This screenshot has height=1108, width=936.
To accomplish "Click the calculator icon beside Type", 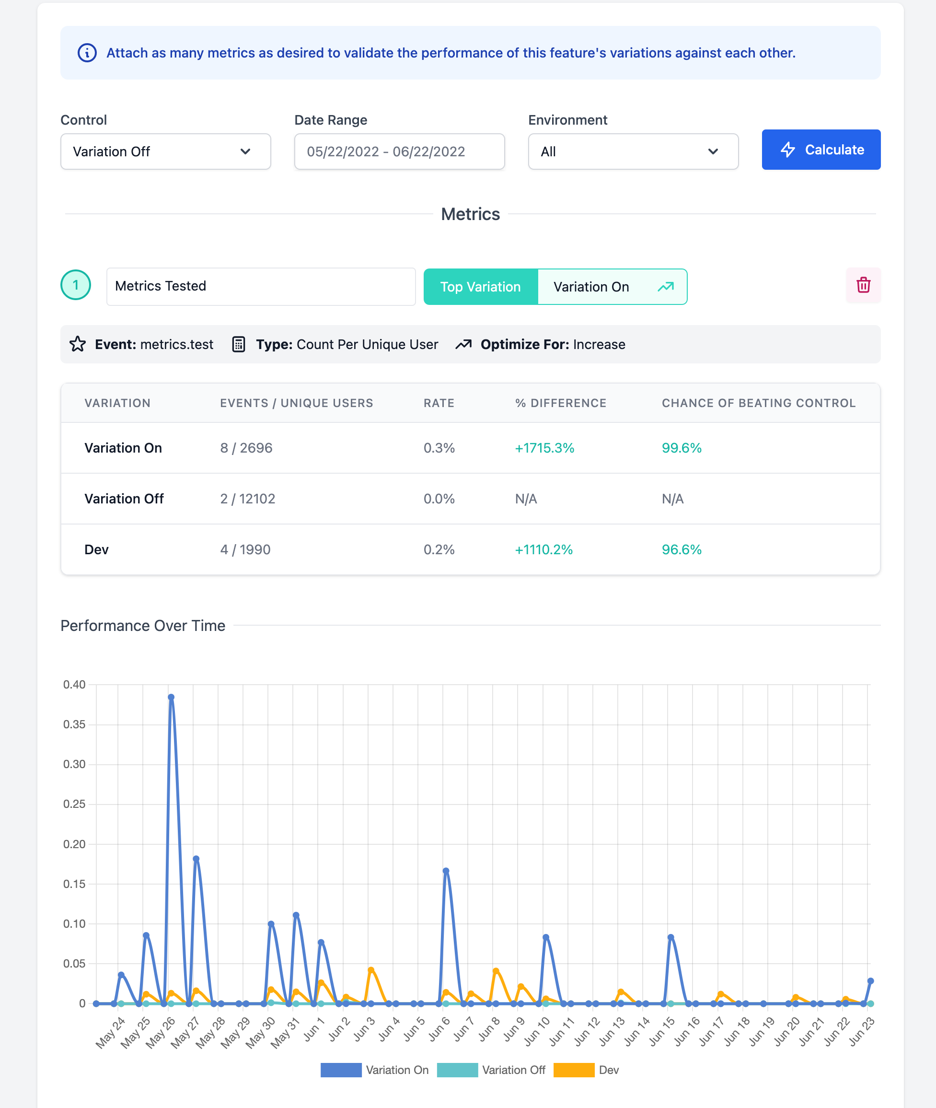I will click(239, 344).
